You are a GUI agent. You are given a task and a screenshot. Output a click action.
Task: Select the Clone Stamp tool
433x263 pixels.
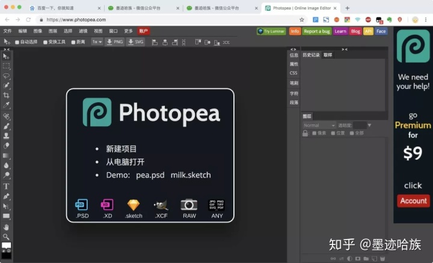click(x=6, y=136)
